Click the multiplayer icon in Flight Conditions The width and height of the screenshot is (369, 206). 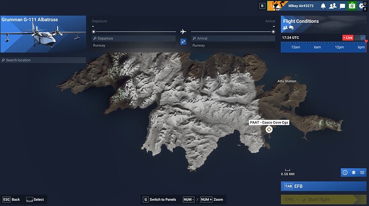tap(285, 28)
